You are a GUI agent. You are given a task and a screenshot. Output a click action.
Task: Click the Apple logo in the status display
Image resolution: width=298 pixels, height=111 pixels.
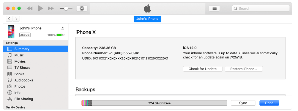147,9
